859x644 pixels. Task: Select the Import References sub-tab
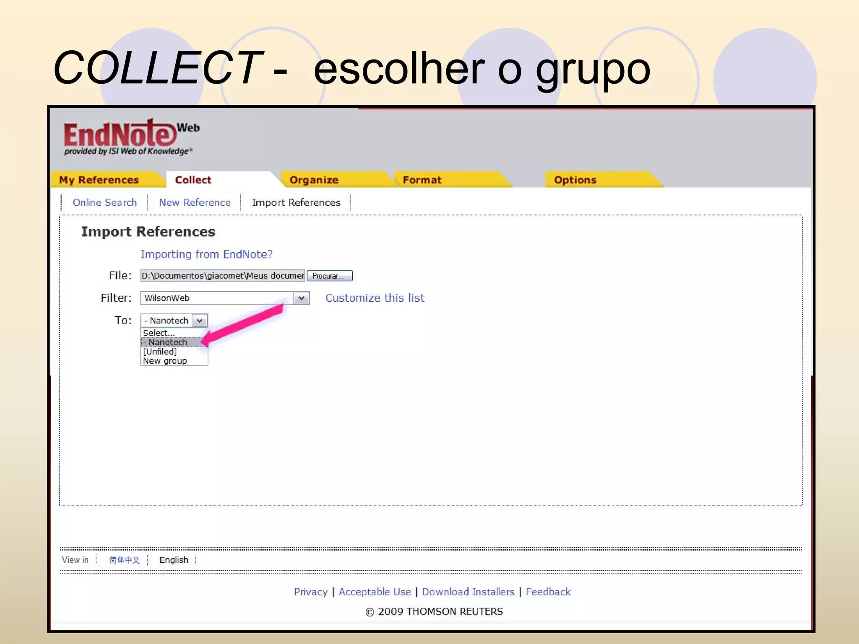coord(296,203)
